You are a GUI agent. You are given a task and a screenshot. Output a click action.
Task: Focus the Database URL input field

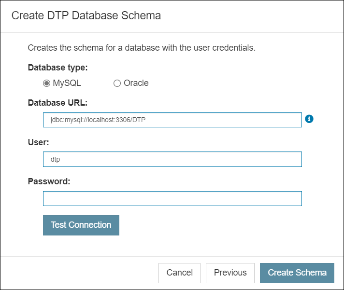coord(172,120)
